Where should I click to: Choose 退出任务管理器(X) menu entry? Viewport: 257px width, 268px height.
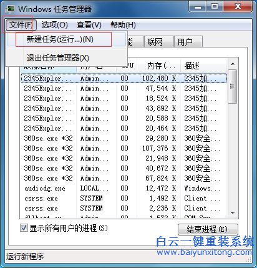tap(67, 57)
